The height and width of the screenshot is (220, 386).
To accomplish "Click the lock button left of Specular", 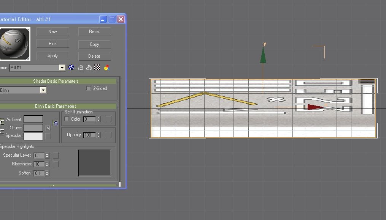I will click(x=2, y=132).
